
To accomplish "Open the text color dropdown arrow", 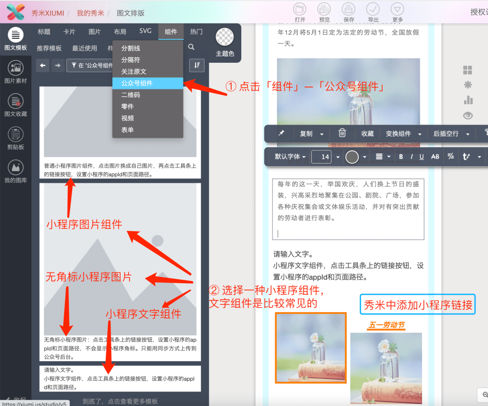I will coord(365,157).
